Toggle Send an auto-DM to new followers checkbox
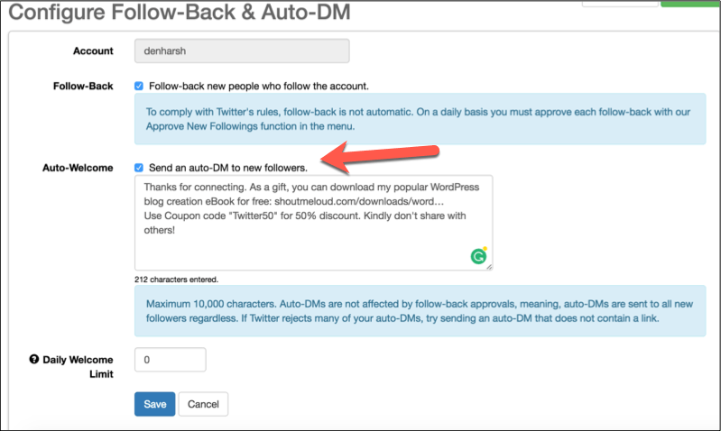The width and height of the screenshot is (721, 431). point(139,168)
